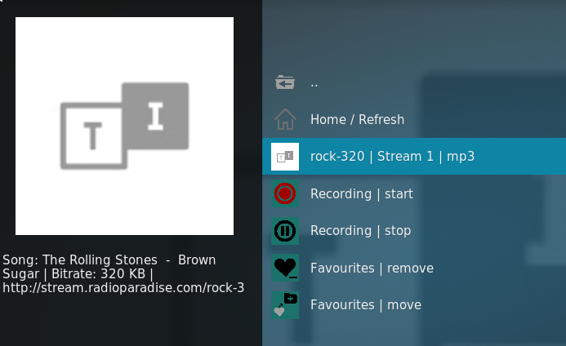Start recording via Recording | start

414,193
